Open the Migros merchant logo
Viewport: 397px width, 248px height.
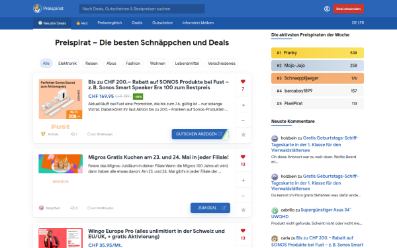click(60, 181)
